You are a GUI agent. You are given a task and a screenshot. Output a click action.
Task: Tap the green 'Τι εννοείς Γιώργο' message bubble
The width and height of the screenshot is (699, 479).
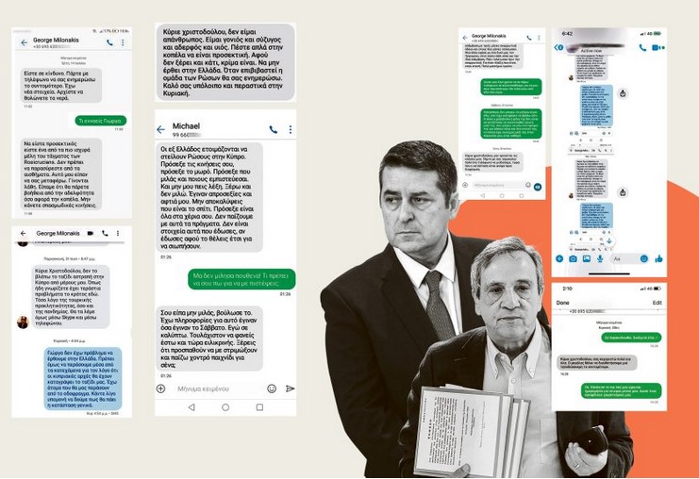click(x=98, y=121)
